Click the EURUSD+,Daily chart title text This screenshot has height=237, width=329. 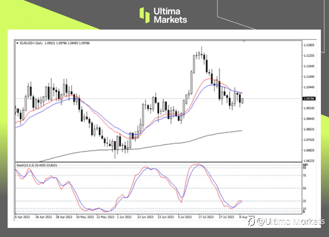click(31, 43)
